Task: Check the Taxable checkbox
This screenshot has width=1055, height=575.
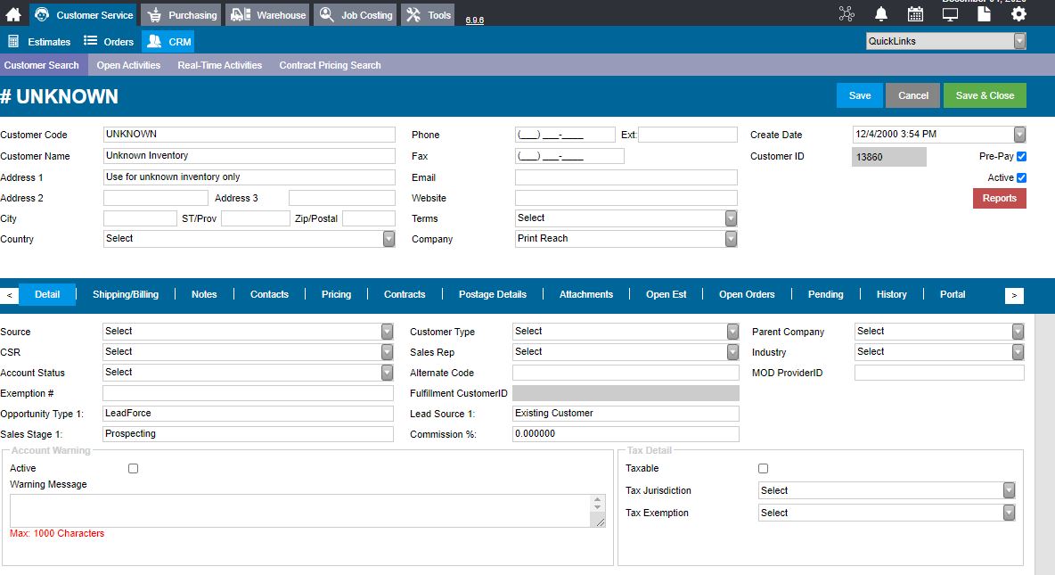Action: pyautogui.click(x=763, y=468)
